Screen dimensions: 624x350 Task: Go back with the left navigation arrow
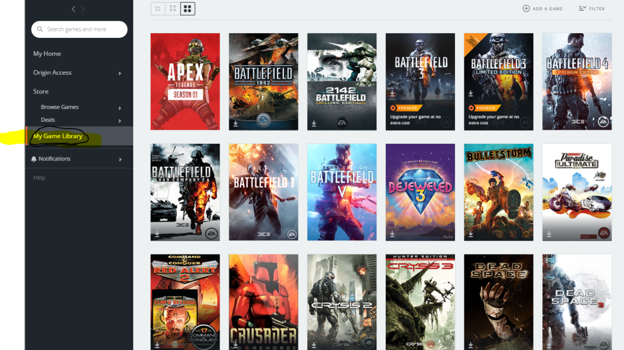pos(73,9)
